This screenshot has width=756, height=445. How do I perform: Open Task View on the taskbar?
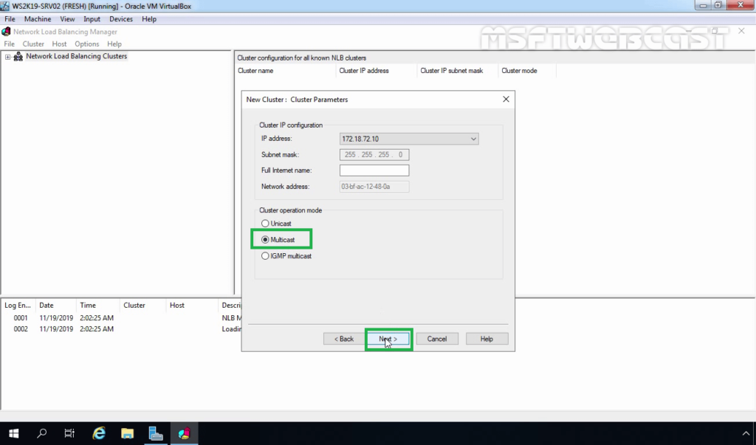(70, 433)
